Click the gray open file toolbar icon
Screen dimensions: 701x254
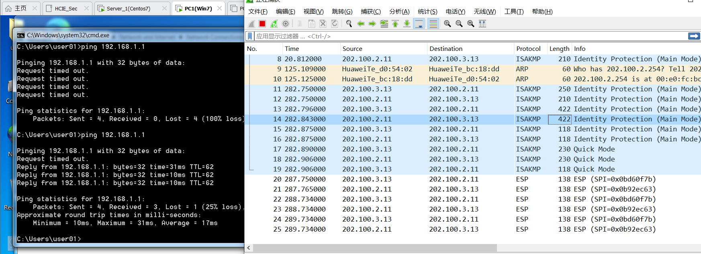(300, 24)
